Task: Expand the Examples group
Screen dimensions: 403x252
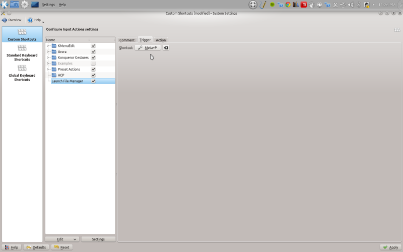Action: point(48,64)
